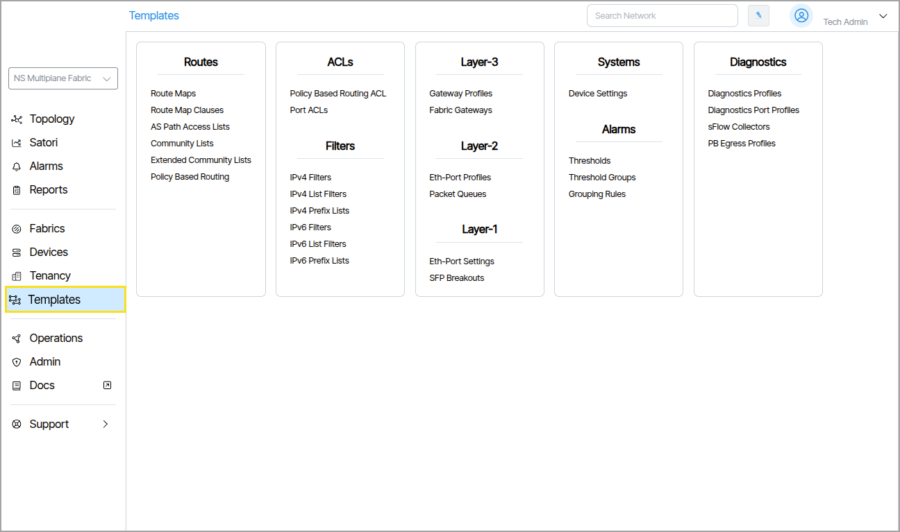The height and width of the screenshot is (532, 900).
Task: Click the Reports clipboard icon
Action: [x=17, y=190]
